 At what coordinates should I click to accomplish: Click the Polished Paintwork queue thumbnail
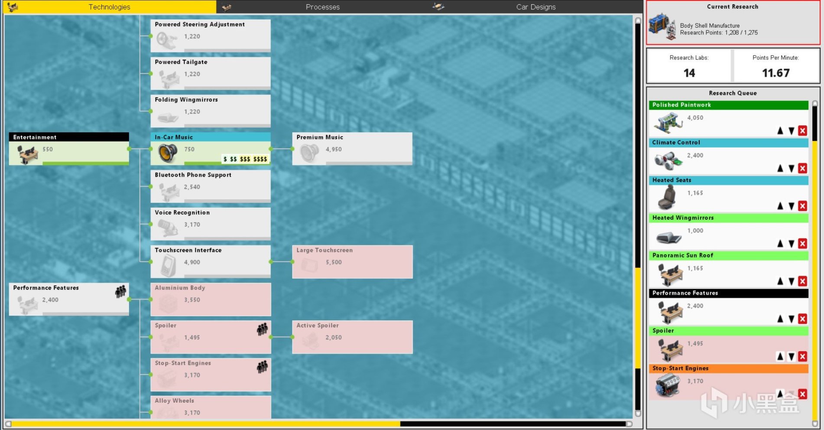point(668,123)
